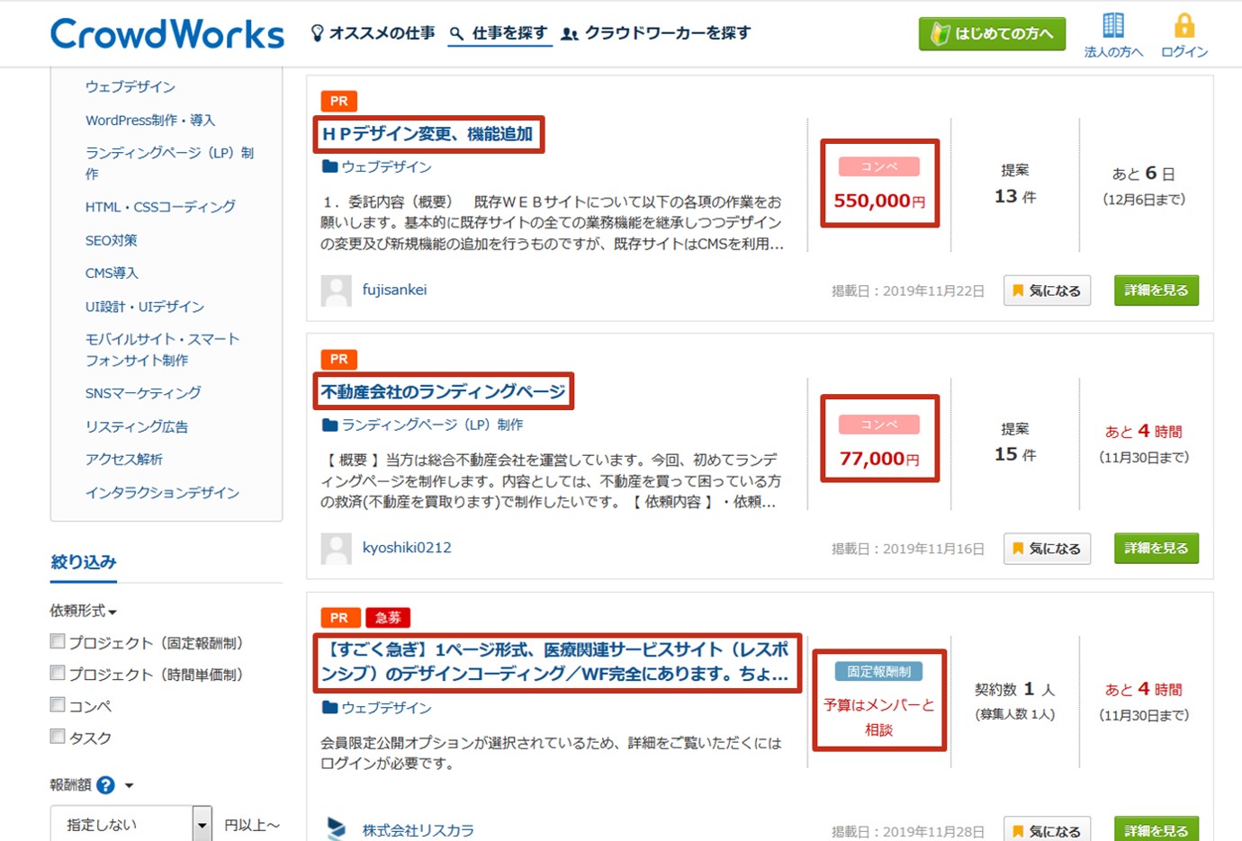Click 気になる for the kyoshiki0212 job
This screenshot has height=841, width=1242.
coord(1047,549)
